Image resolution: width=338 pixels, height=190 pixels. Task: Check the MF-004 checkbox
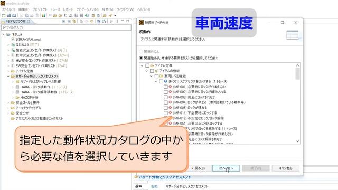coord(165,102)
